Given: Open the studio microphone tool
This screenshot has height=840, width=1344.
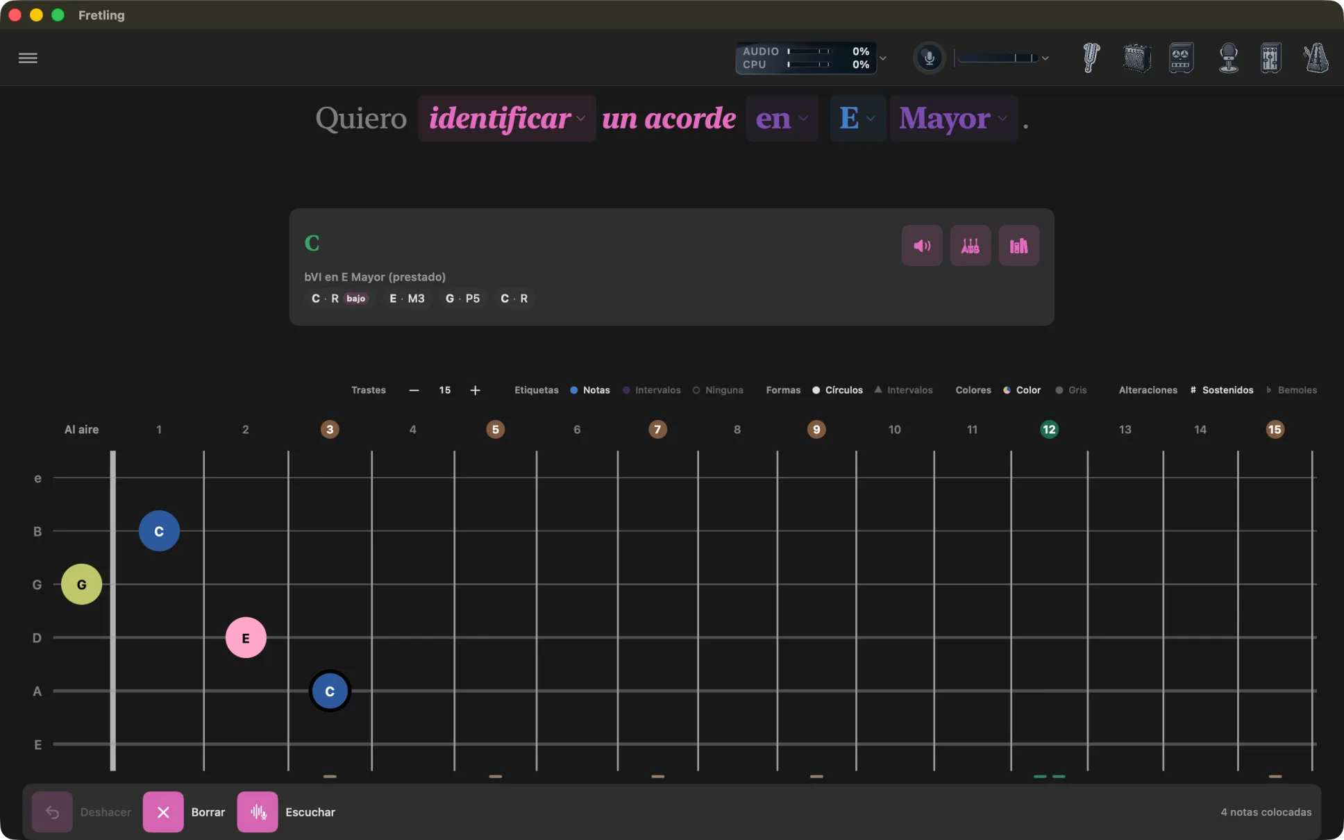Looking at the screenshot, I should 1228,58.
